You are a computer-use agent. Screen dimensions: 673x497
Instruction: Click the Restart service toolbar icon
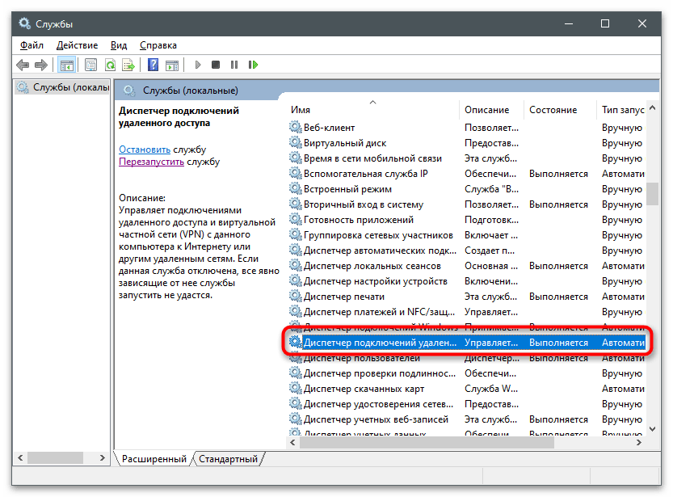253,65
